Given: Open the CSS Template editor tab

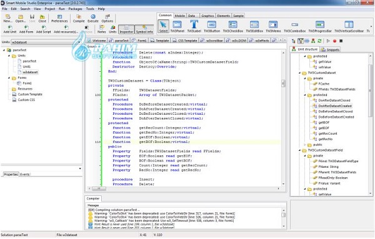Looking at the screenshot, I should click(185, 41).
